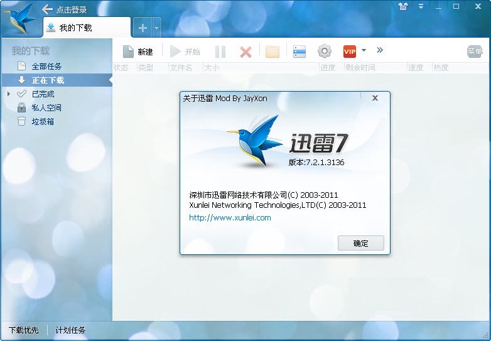Click the 菜单 menu button
The width and height of the screenshot is (491, 341).
(x=475, y=51)
